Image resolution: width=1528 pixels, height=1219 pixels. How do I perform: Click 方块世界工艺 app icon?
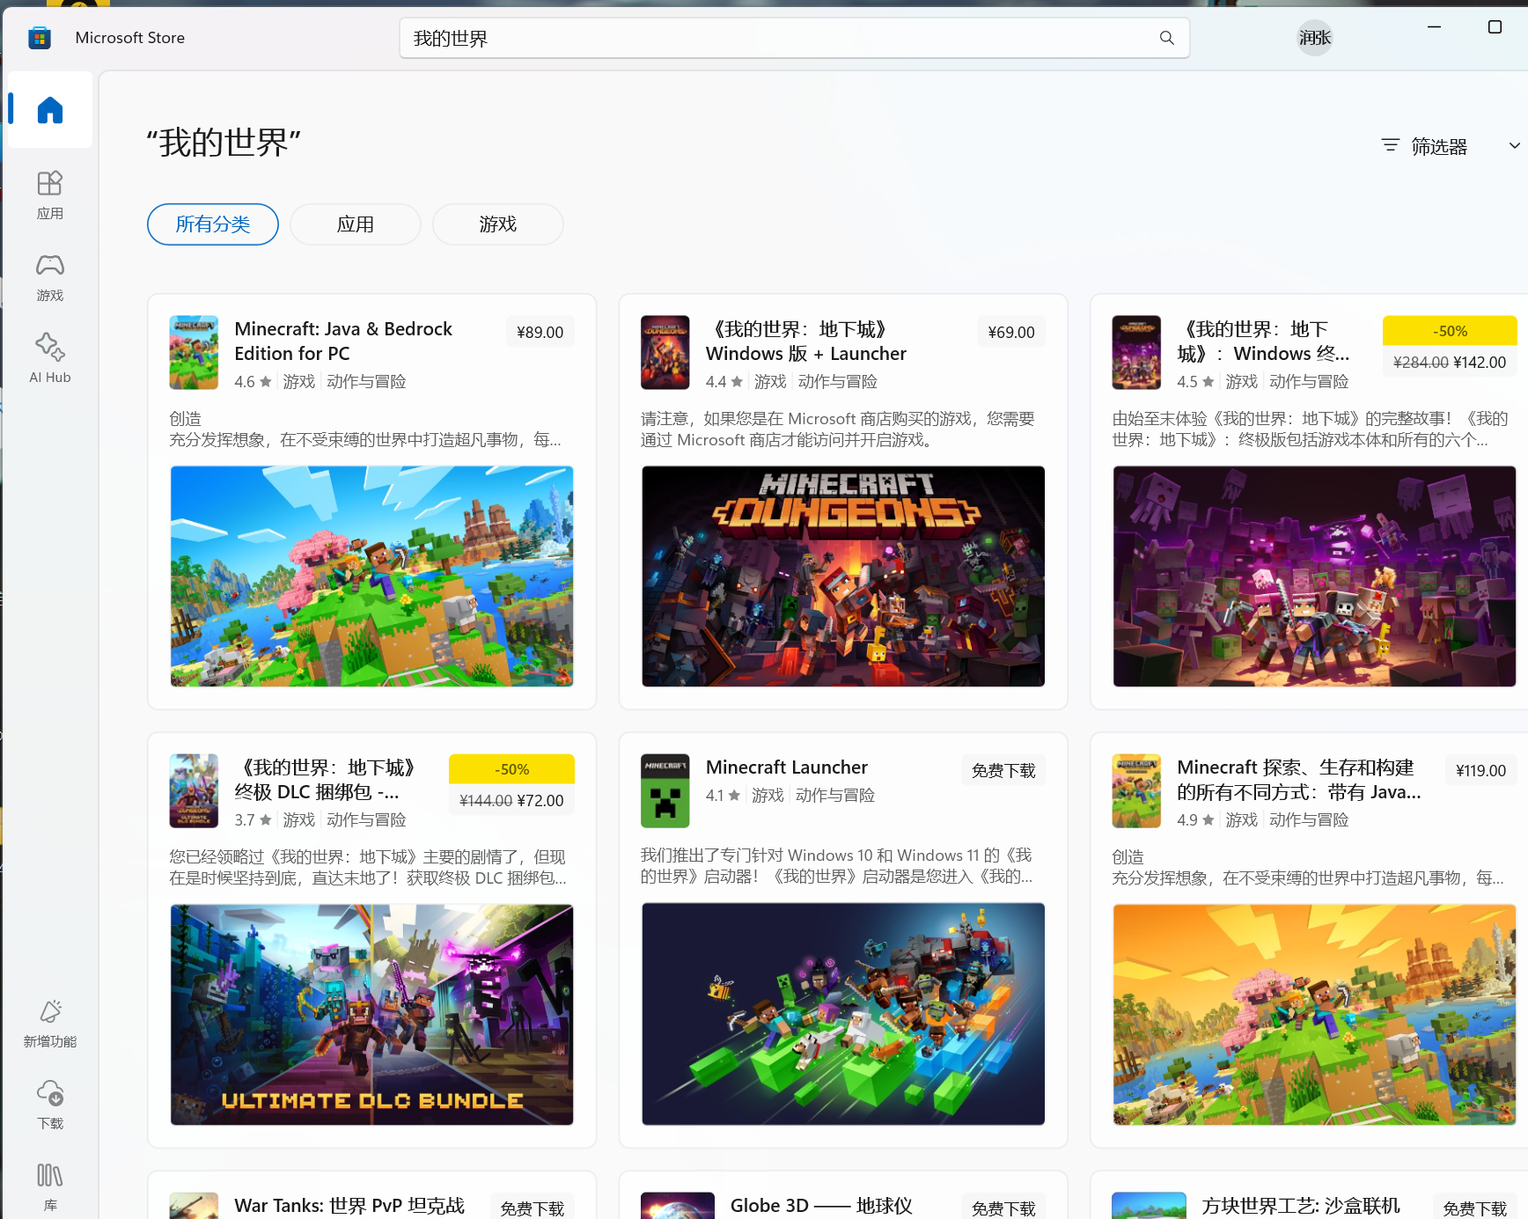(x=1149, y=1206)
